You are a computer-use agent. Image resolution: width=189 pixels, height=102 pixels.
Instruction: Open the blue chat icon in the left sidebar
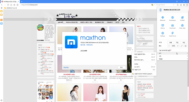(x=2, y=24)
